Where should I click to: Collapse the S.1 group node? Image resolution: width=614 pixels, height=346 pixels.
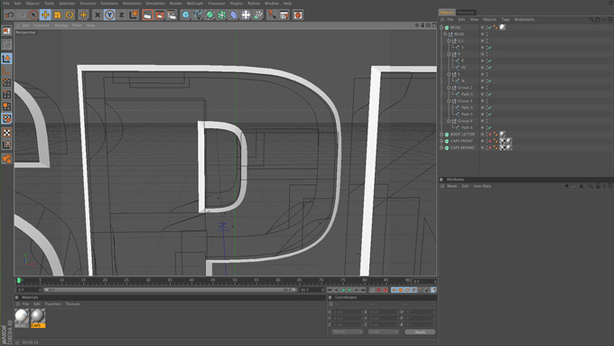coord(449,41)
